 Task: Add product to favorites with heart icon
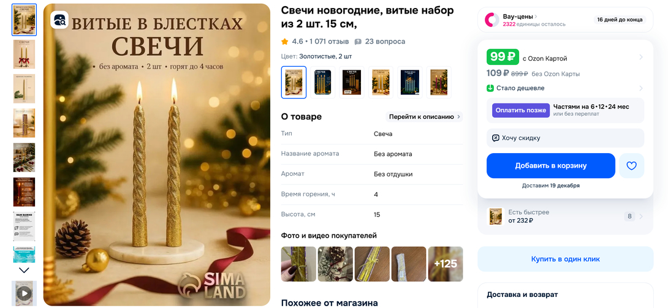[631, 166]
